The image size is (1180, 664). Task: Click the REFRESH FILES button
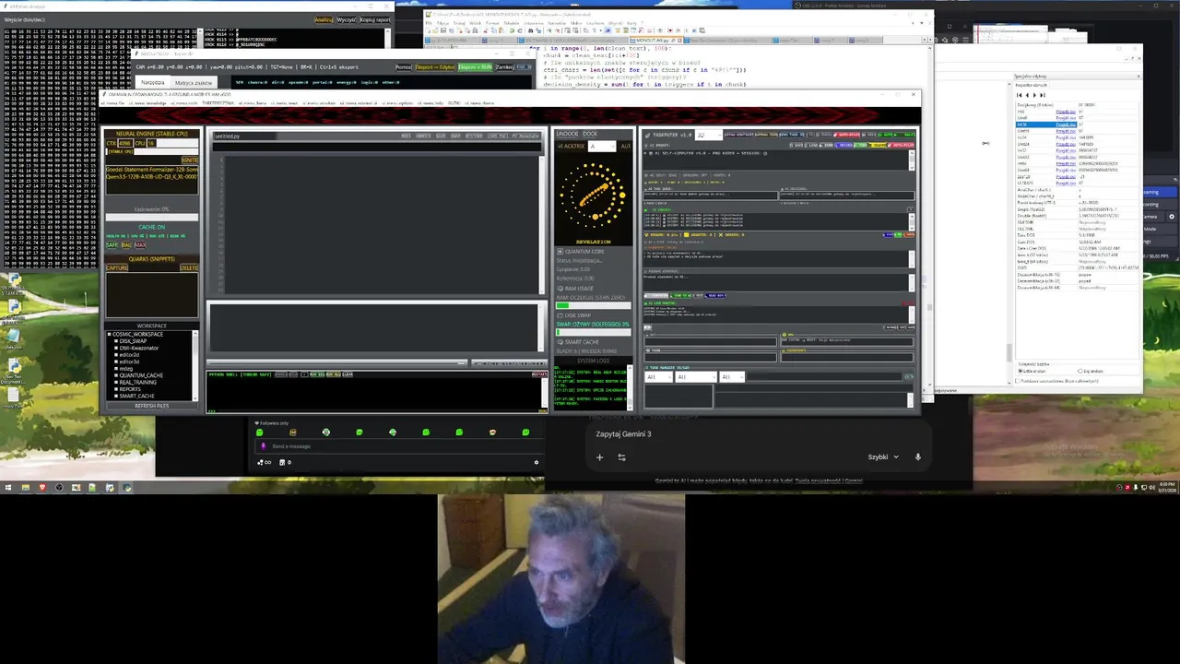151,406
